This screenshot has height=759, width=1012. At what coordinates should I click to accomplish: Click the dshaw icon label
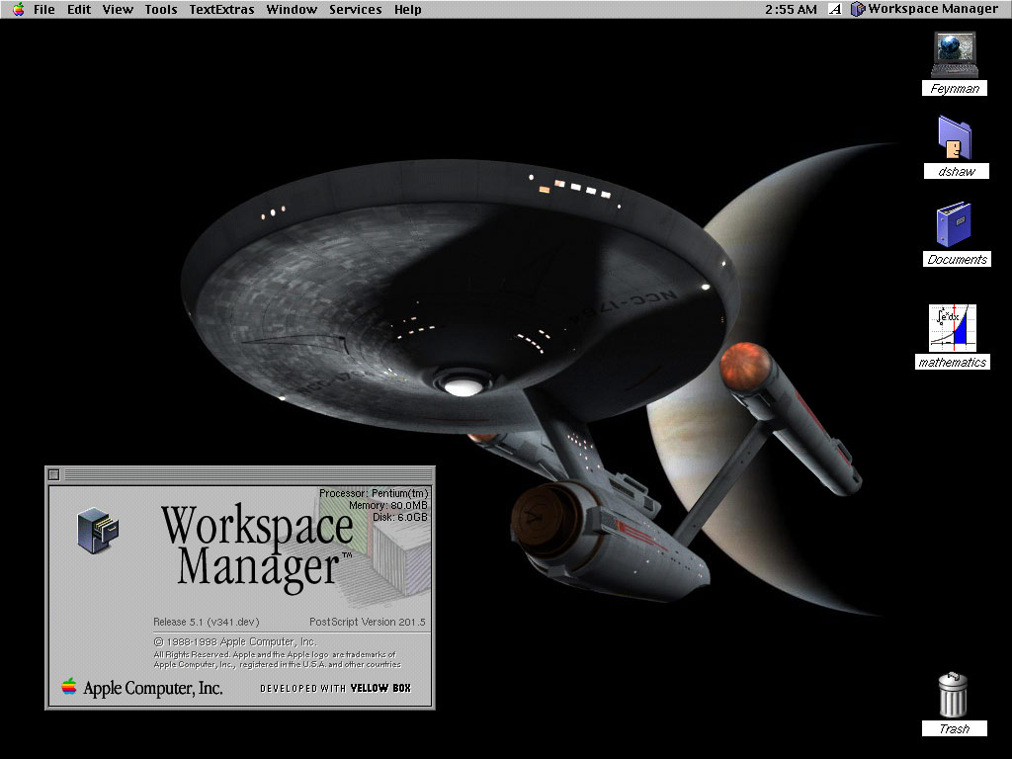click(x=956, y=171)
